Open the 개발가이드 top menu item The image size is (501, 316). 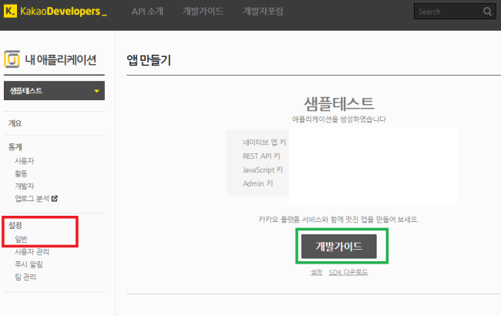point(204,12)
